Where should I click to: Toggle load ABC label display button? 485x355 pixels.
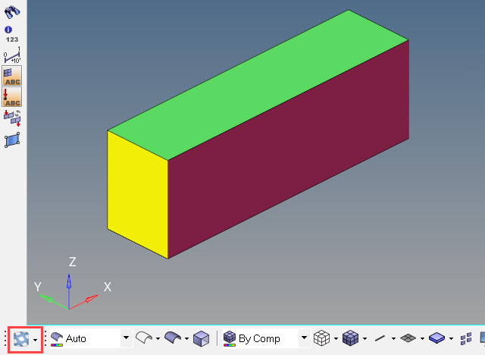[12, 96]
